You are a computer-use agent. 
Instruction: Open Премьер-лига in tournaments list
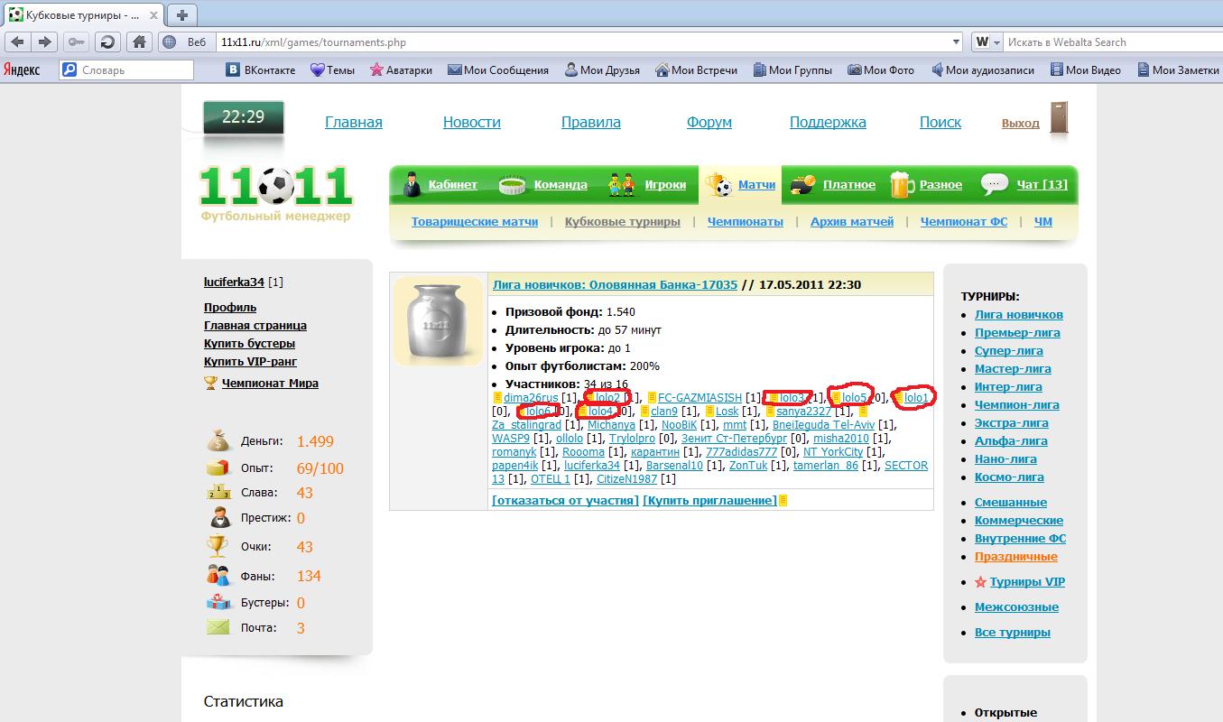[1017, 332]
